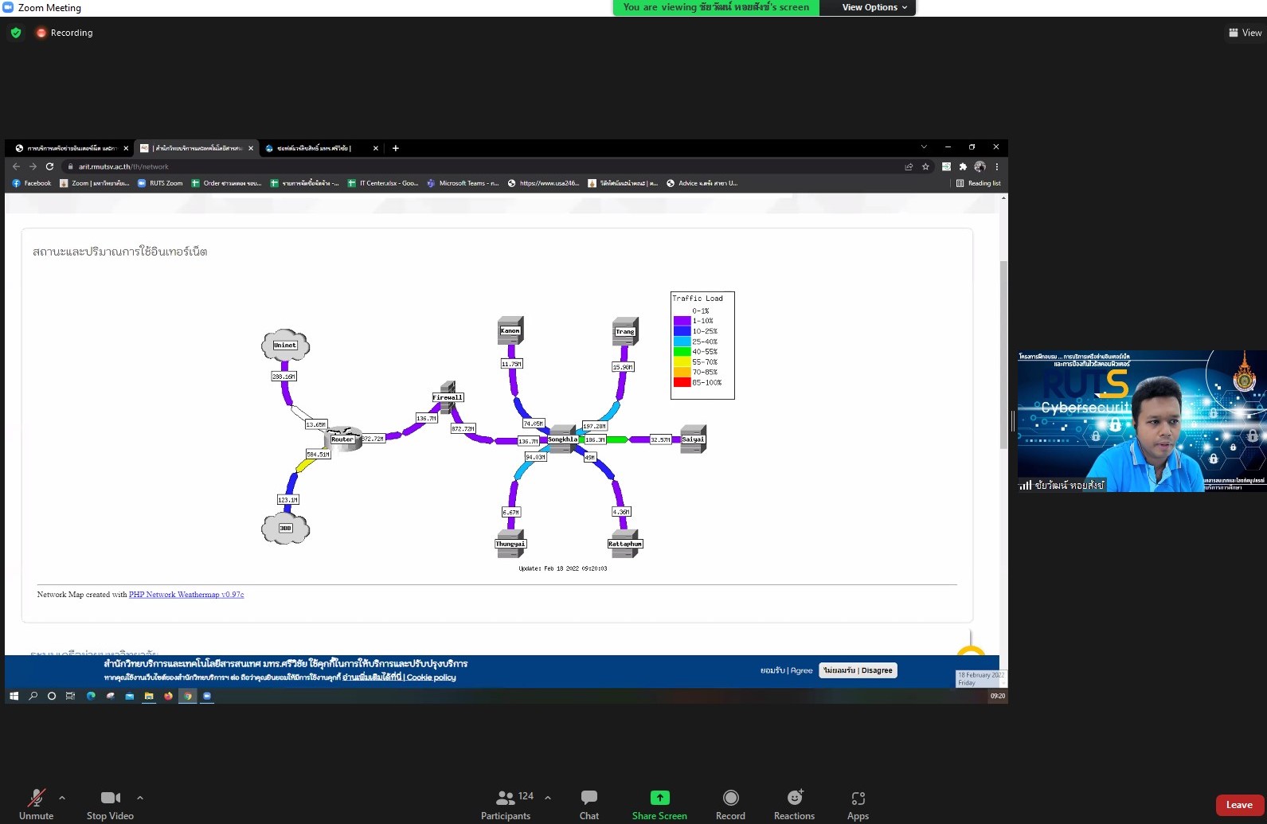Click the Record button icon
Screen dimensions: 1267x824
730,798
